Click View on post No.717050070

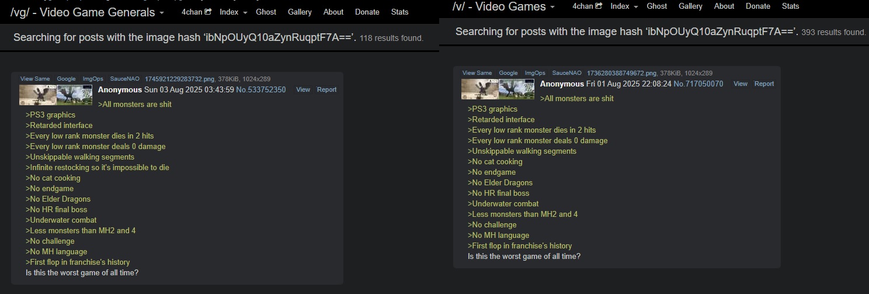(741, 84)
